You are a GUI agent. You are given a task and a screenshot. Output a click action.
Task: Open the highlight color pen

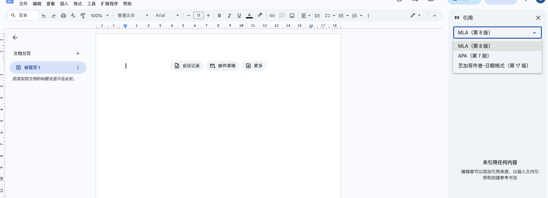click(260, 15)
